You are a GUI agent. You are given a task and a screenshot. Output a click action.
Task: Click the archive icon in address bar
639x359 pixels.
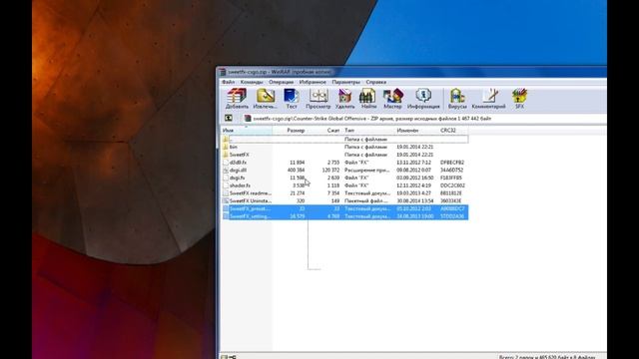[248, 118]
